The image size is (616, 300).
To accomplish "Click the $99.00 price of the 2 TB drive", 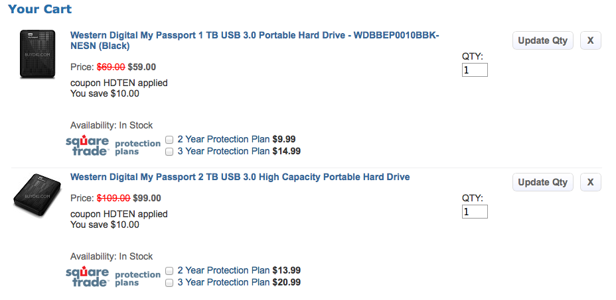I will pyautogui.click(x=147, y=198).
